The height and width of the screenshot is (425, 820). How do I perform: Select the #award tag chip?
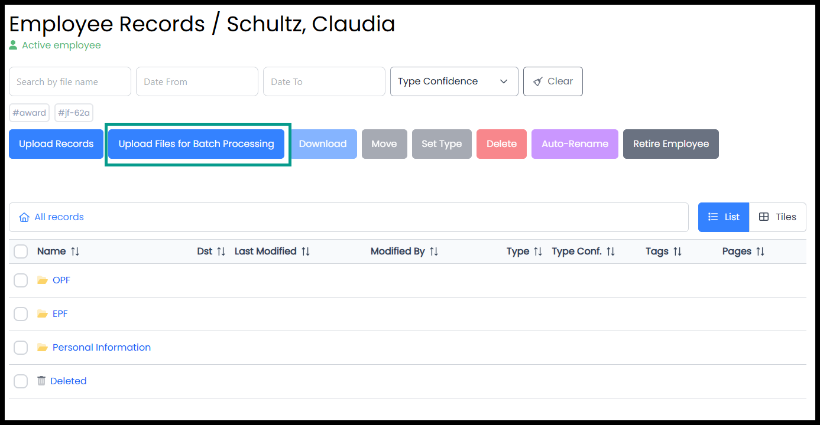pyautogui.click(x=30, y=113)
